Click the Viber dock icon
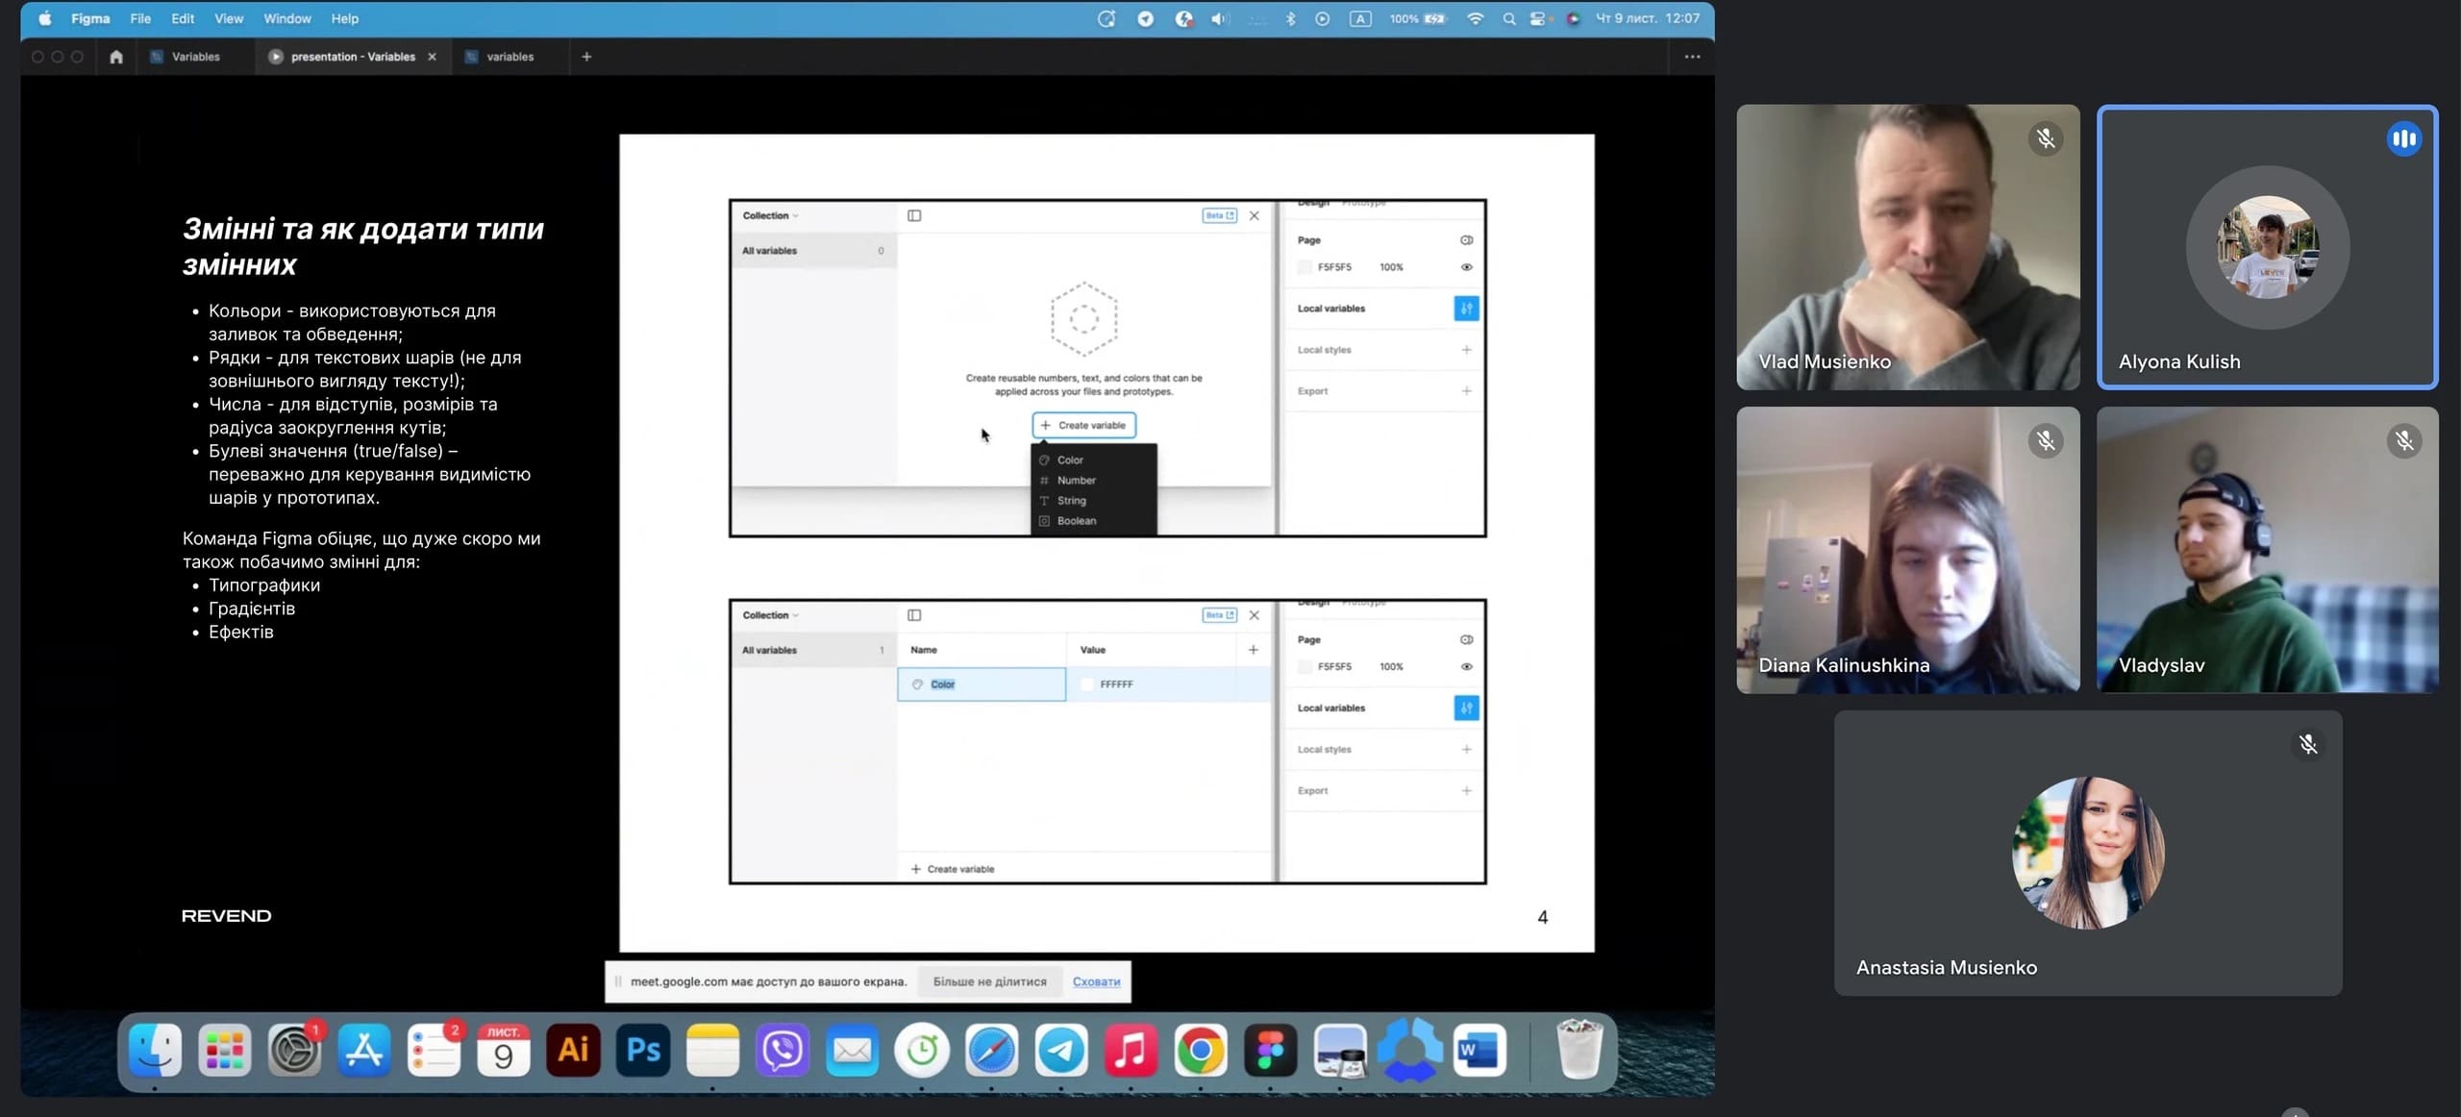2461x1117 pixels. click(x=783, y=1050)
